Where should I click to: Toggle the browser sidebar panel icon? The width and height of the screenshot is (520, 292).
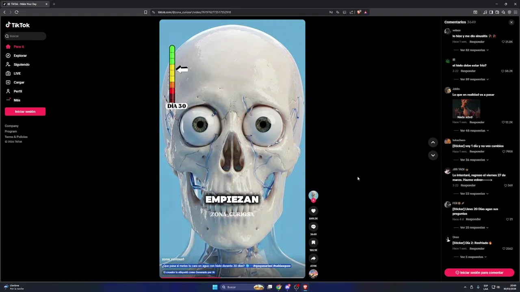[491, 12]
